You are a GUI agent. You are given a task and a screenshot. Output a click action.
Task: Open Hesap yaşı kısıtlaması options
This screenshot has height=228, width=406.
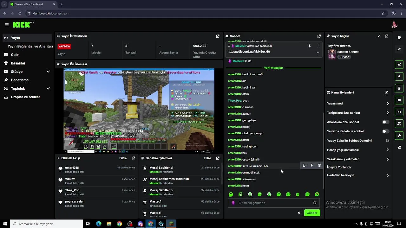point(358,150)
